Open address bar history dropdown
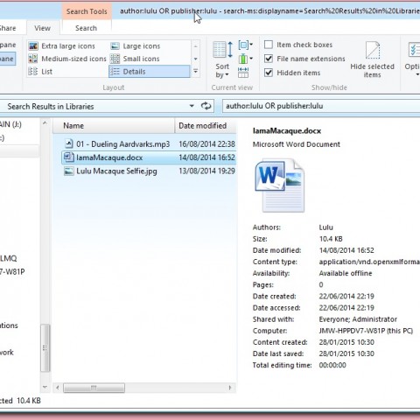 192,106
